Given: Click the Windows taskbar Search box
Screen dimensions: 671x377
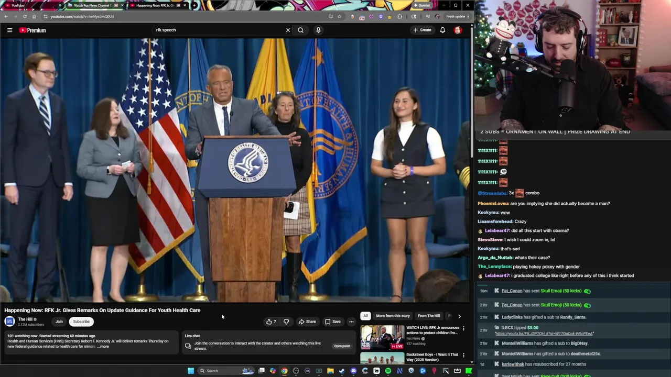Looking at the screenshot, I should (x=226, y=371).
